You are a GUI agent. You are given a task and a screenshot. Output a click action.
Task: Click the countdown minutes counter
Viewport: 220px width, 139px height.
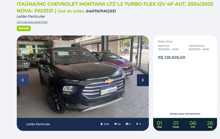[x=193, y=124]
